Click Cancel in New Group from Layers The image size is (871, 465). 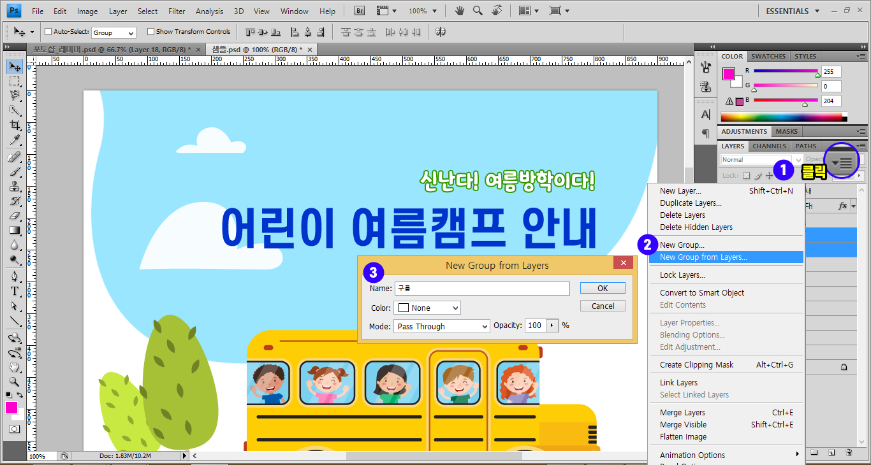click(603, 306)
